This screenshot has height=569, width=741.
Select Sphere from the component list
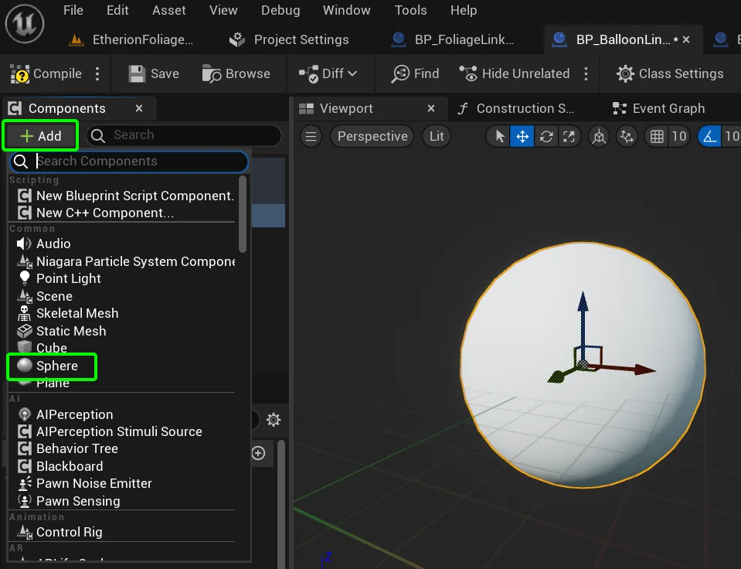coord(56,366)
